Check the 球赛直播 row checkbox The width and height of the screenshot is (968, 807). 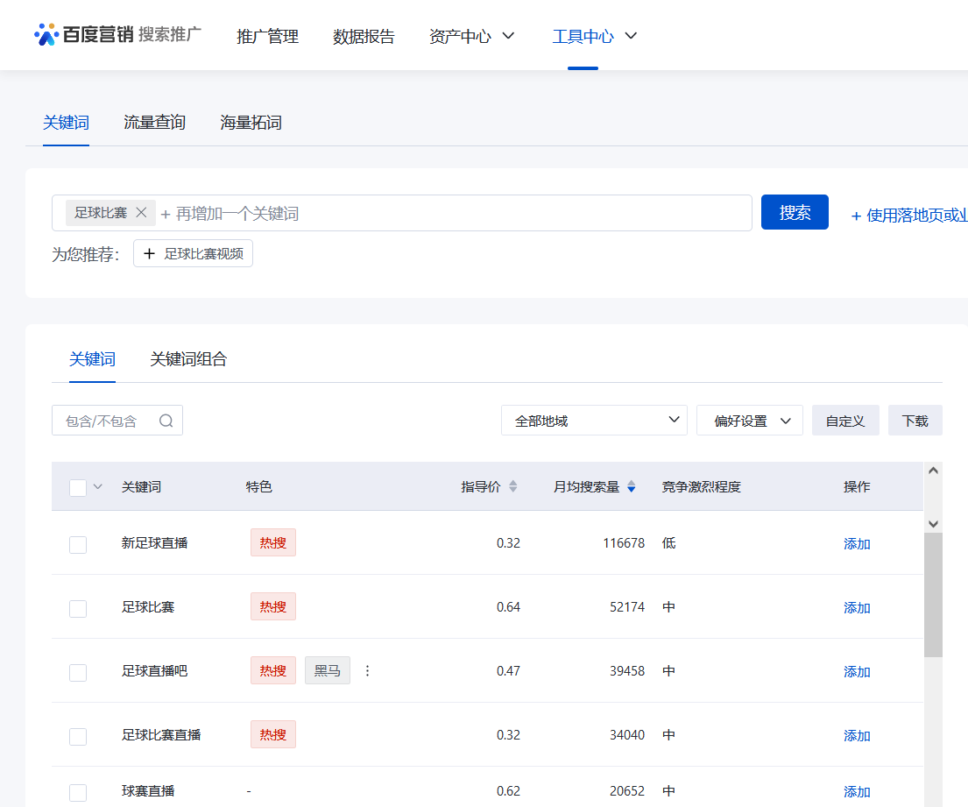click(x=78, y=792)
